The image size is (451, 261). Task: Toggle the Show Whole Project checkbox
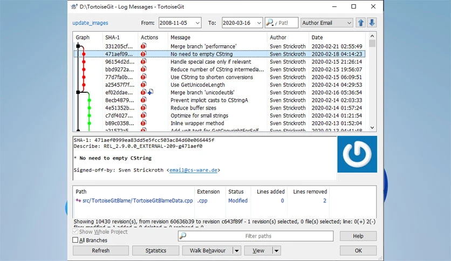point(76,232)
